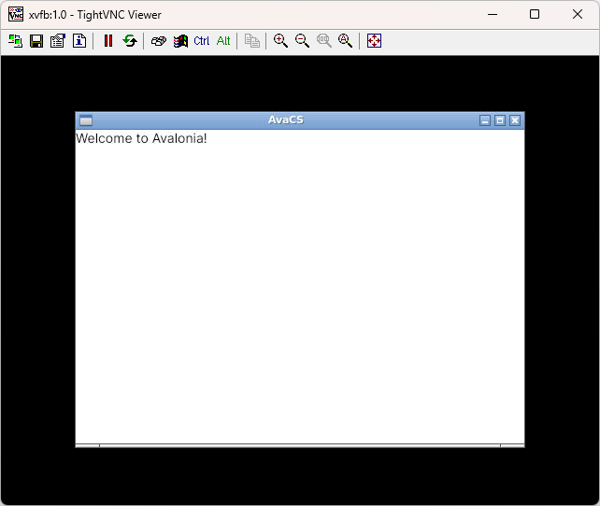Send Ctrl+Esc Windows flag icon
The height and width of the screenshot is (506, 600).
[180, 40]
